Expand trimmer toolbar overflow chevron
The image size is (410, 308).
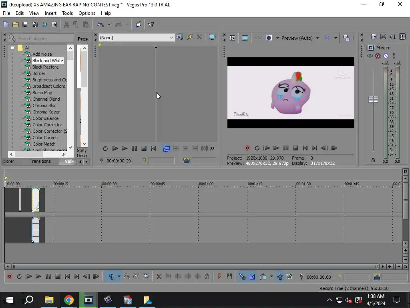tap(212, 148)
